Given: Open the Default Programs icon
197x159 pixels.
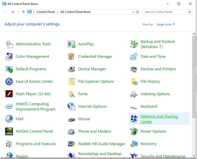Looking at the screenshot, I should (x=9, y=69).
